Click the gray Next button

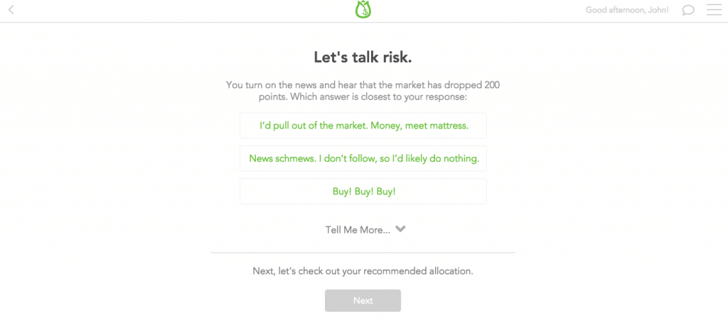point(363,300)
